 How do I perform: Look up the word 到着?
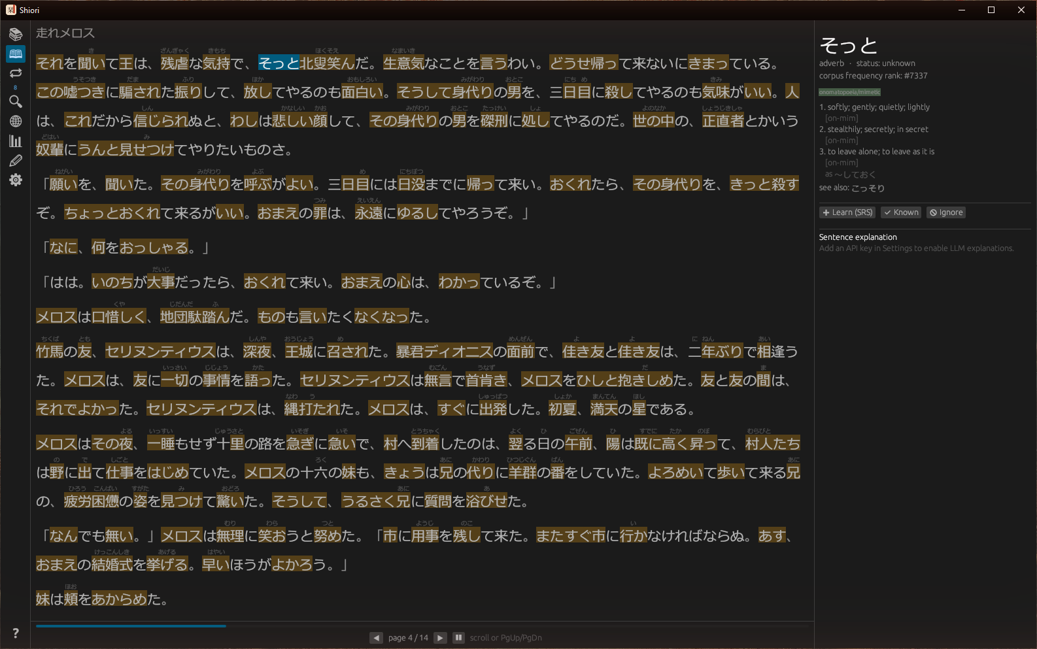point(426,444)
